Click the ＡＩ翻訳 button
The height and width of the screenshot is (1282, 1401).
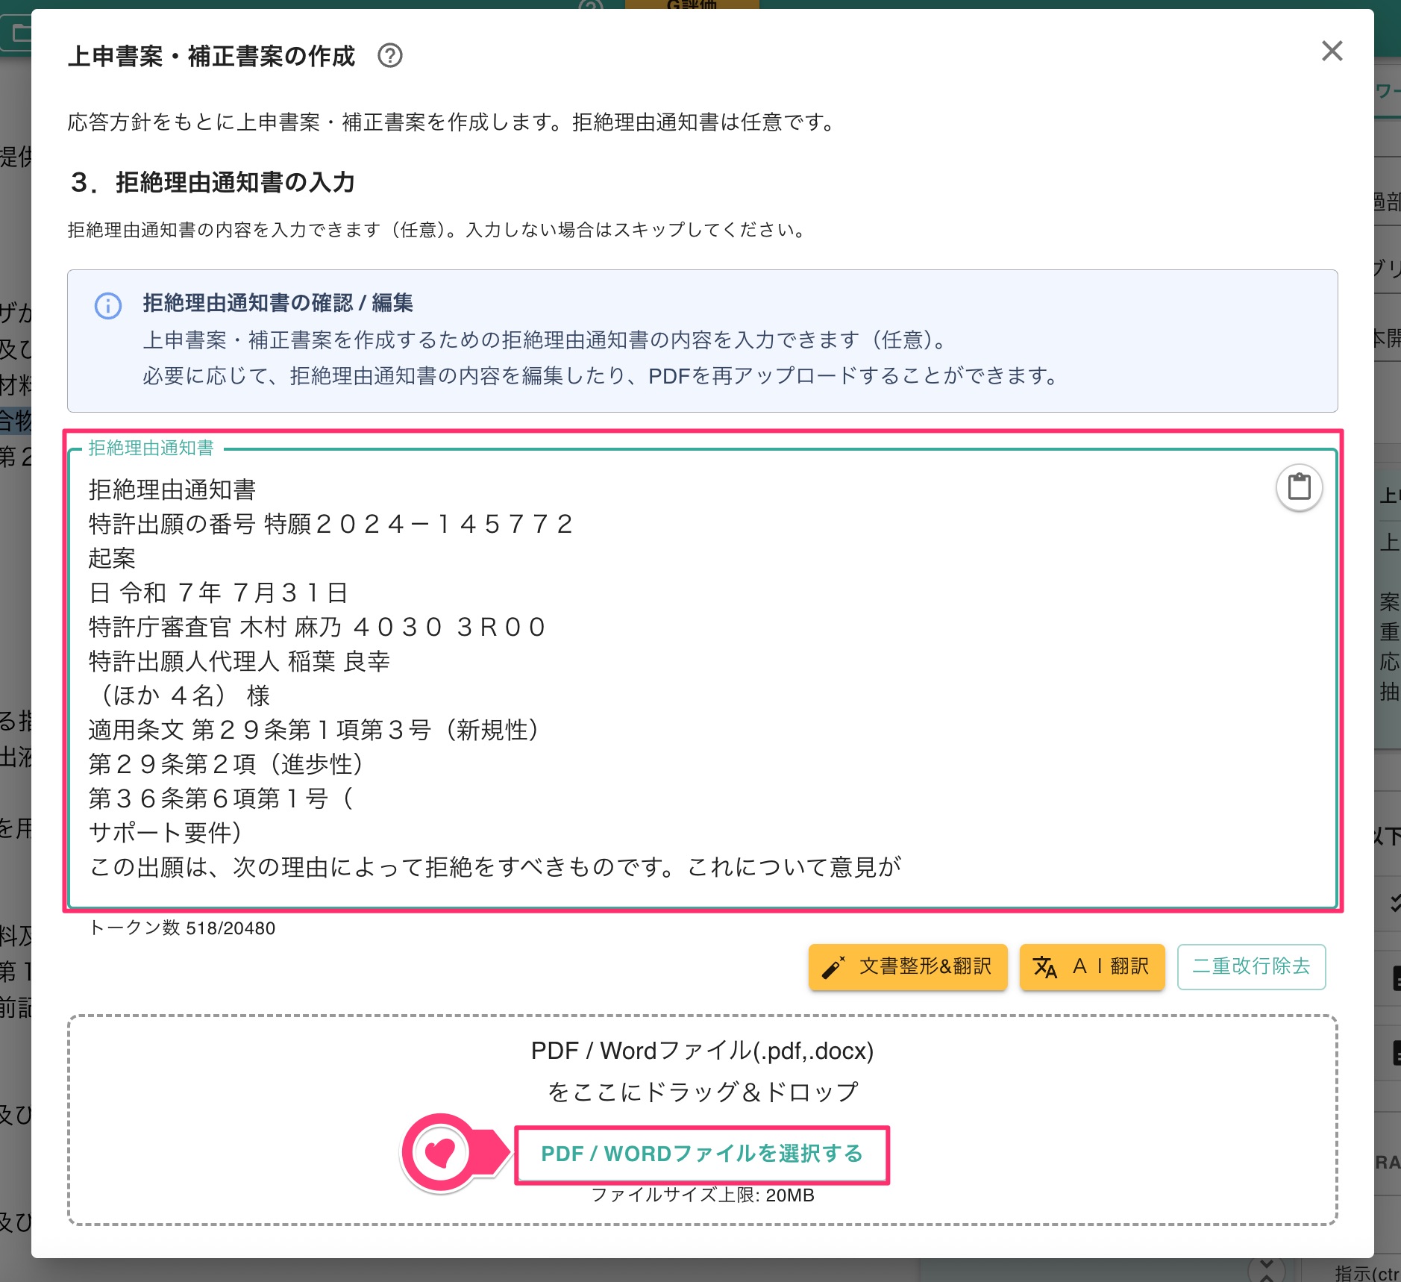[1091, 966]
